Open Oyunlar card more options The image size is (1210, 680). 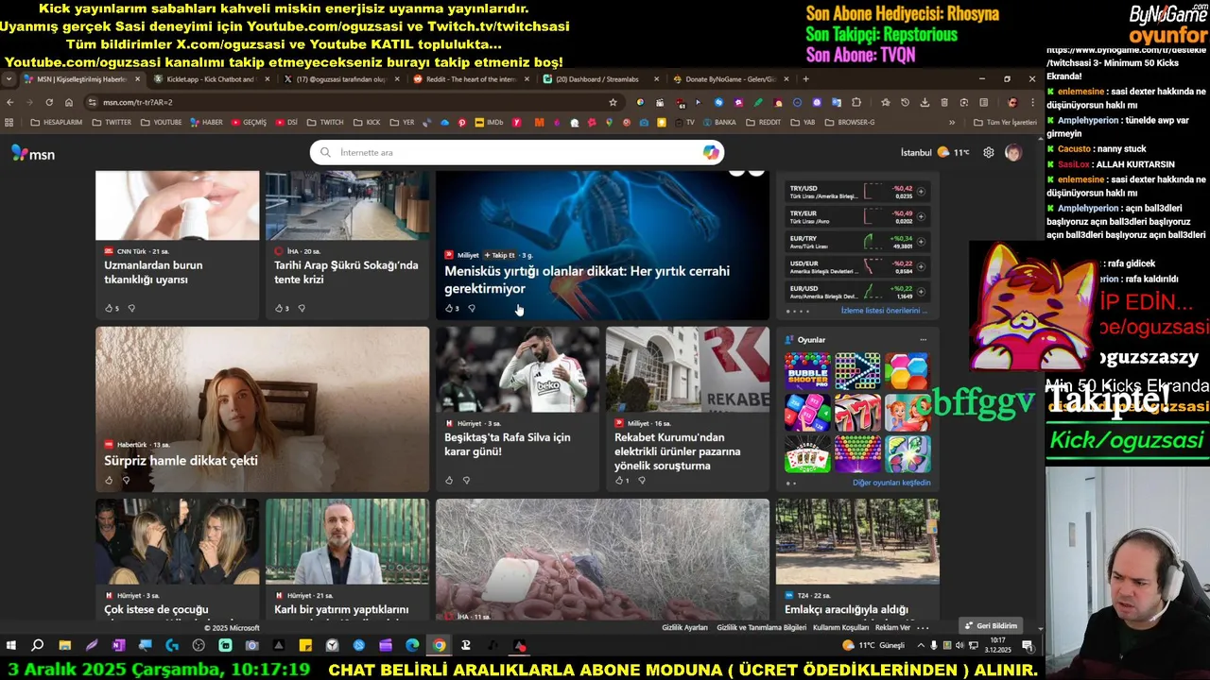(x=923, y=340)
